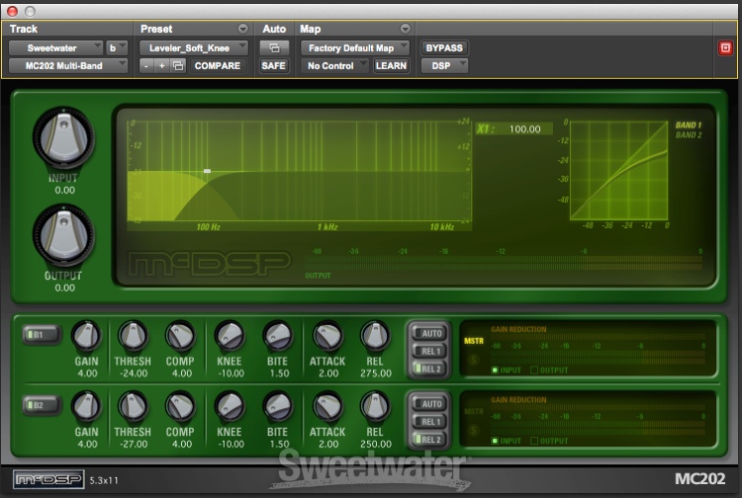Click the Band 1 MSTR button
This screenshot has width=742, height=498.
pyautogui.click(x=474, y=341)
